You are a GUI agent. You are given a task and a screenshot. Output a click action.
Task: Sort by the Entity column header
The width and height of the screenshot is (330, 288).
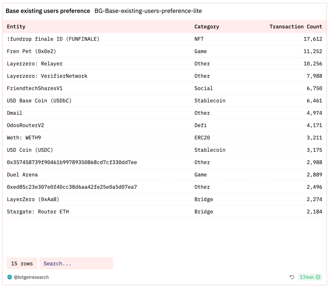pyautogui.click(x=16, y=26)
